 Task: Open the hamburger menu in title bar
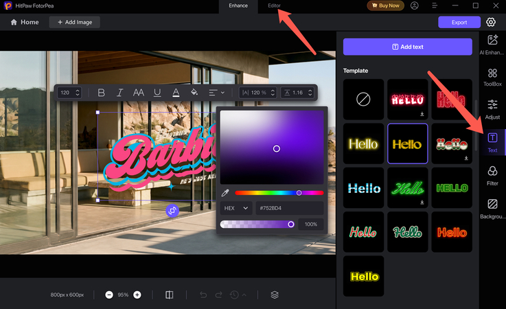click(x=435, y=5)
